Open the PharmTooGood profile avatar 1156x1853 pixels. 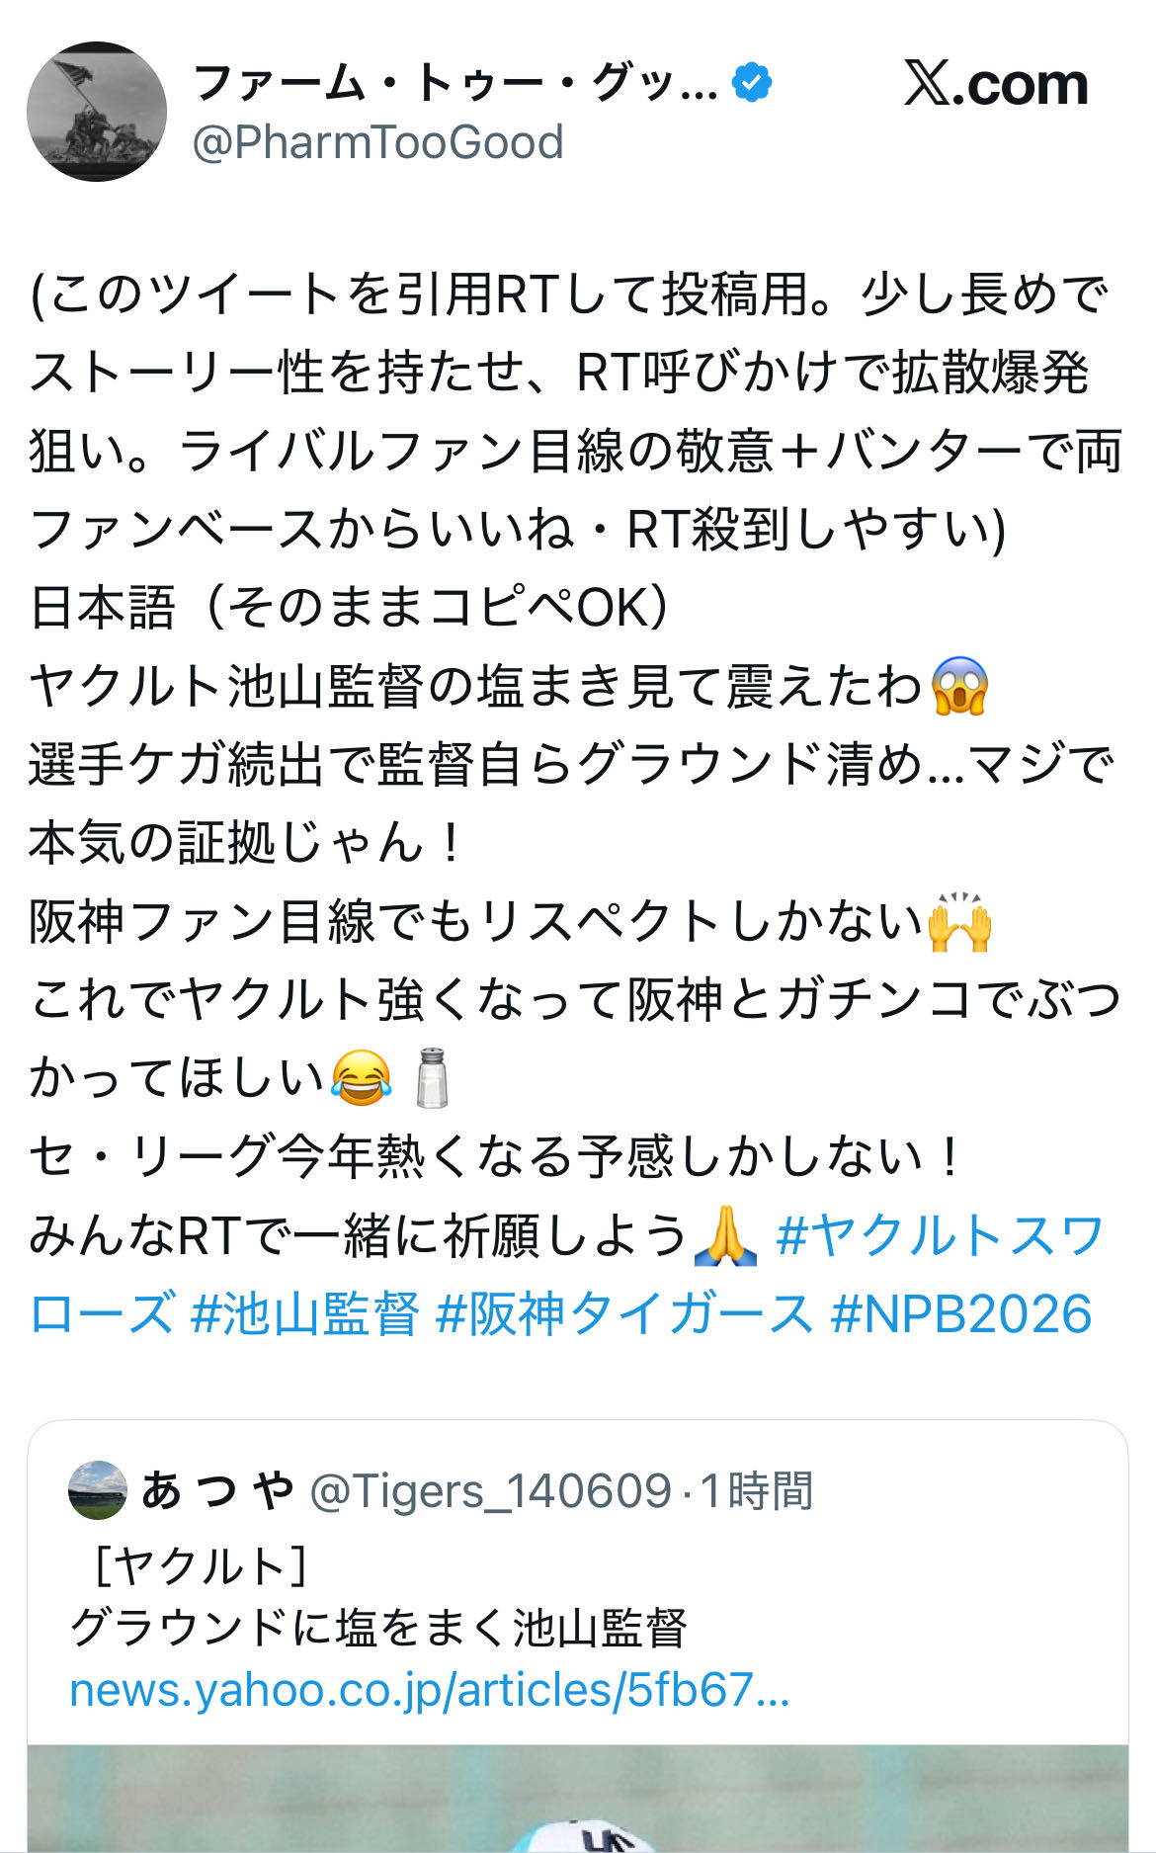[x=97, y=111]
